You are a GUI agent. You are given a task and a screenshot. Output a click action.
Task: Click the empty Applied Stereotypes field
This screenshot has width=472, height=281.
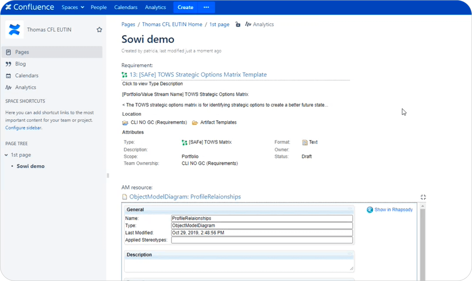[x=262, y=240]
